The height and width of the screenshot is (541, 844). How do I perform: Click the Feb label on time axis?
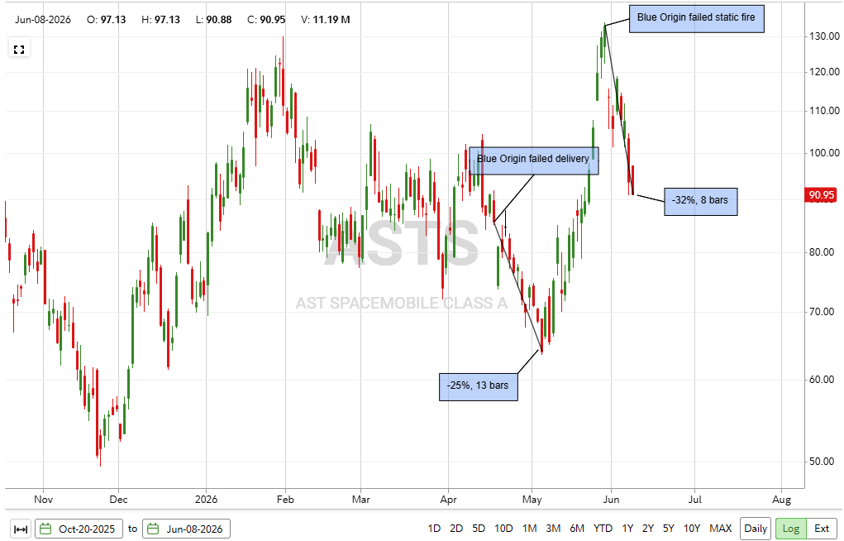pos(285,500)
